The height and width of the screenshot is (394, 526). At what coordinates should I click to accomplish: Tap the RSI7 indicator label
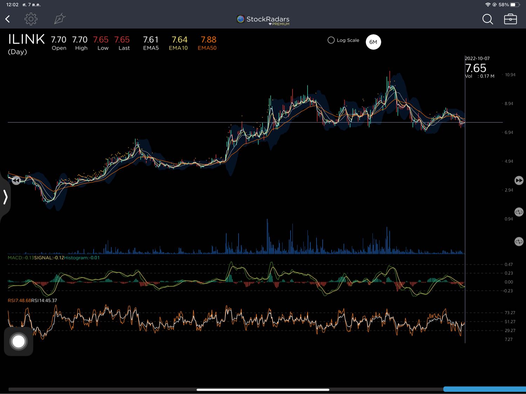19,300
